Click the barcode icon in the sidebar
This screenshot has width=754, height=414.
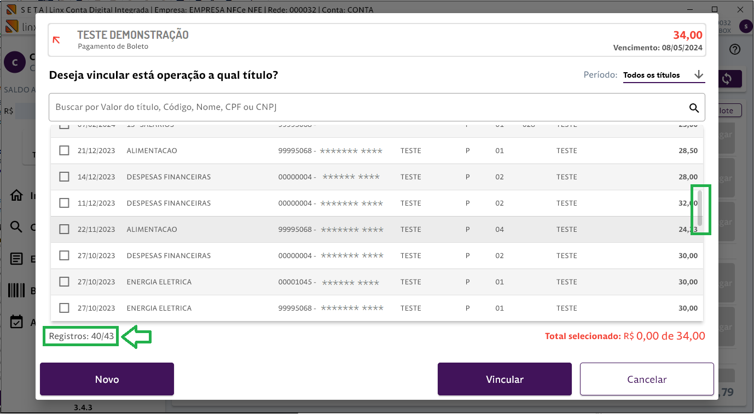(x=17, y=290)
